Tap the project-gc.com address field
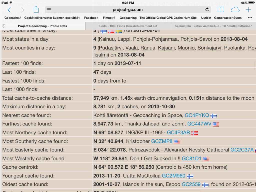This screenshot has width=256, height=192. click(127, 10)
